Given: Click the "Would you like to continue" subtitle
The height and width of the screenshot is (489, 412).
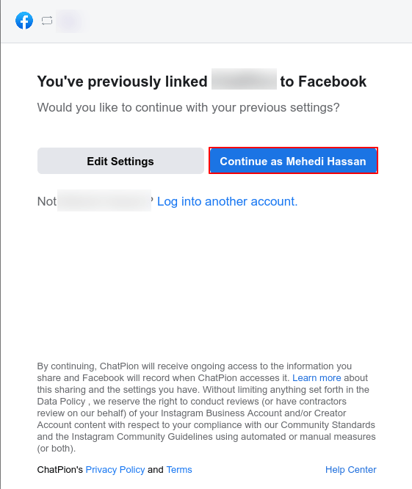Looking at the screenshot, I should pos(189,108).
